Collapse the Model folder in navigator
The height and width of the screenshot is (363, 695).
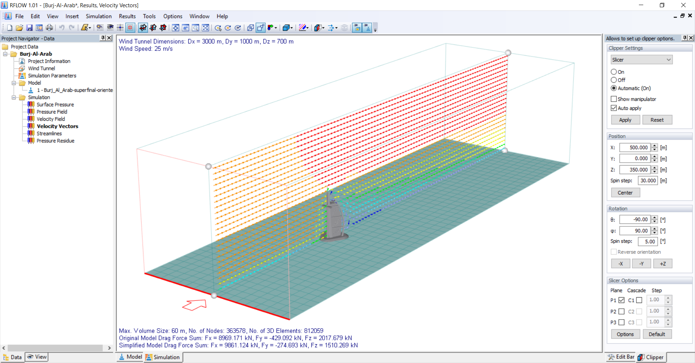tap(14, 83)
